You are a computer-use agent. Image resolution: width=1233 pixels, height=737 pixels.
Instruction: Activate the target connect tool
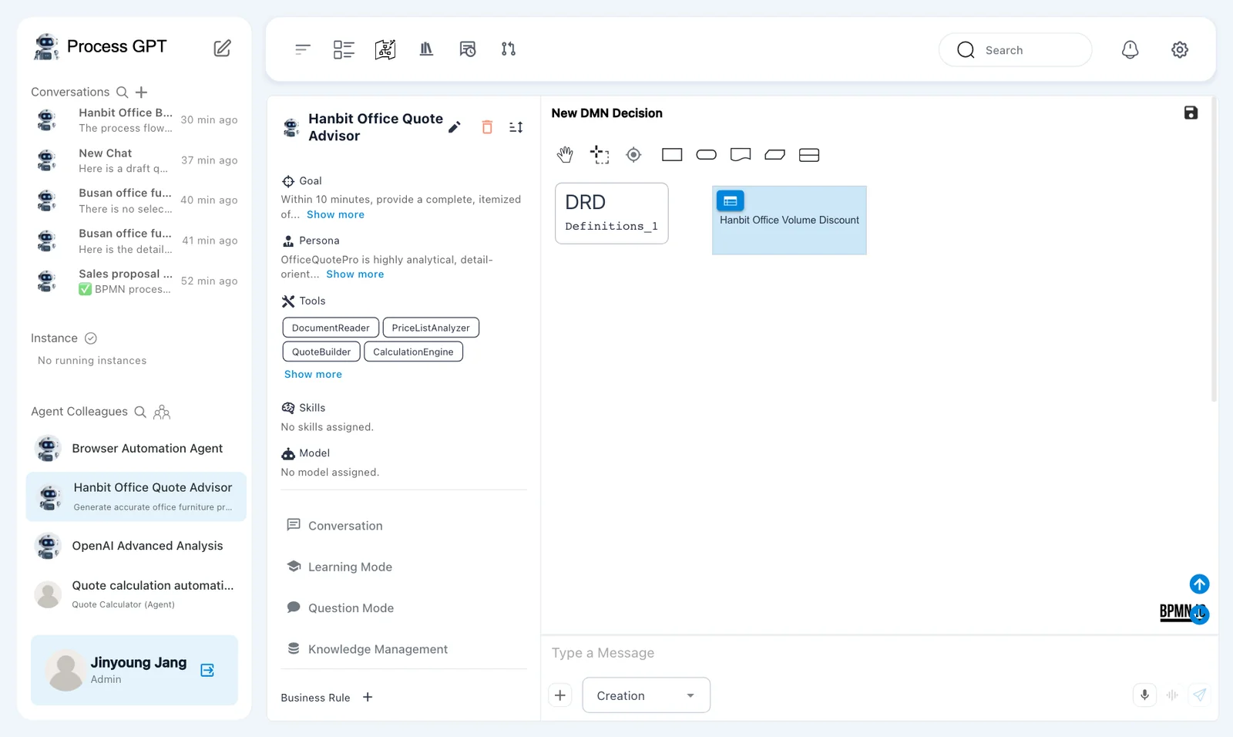click(633, 155)
